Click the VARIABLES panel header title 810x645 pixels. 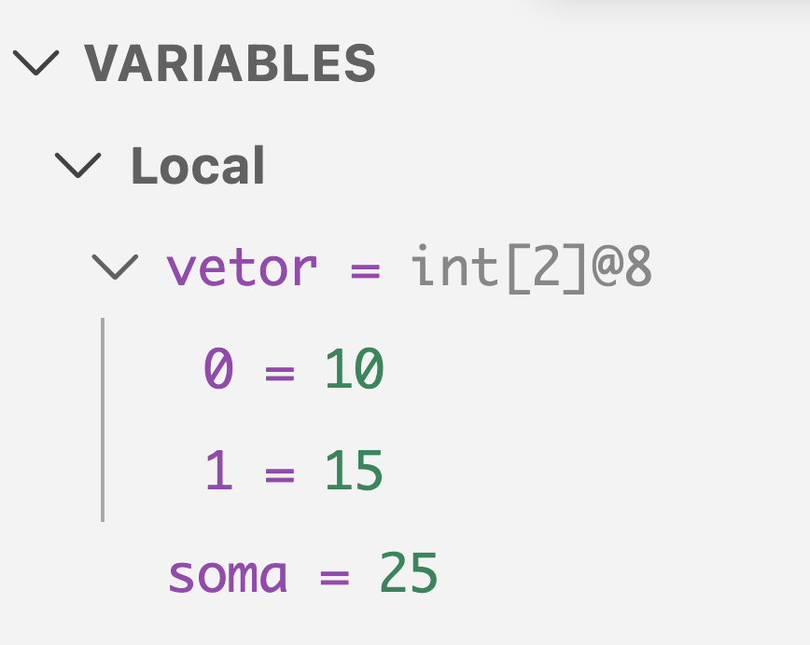(230, 63)
